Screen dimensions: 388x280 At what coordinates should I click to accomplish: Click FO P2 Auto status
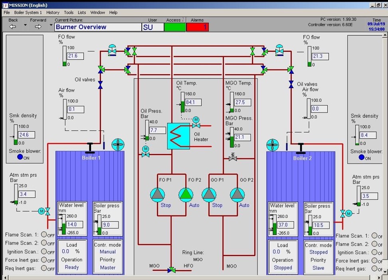pos(194,205)
